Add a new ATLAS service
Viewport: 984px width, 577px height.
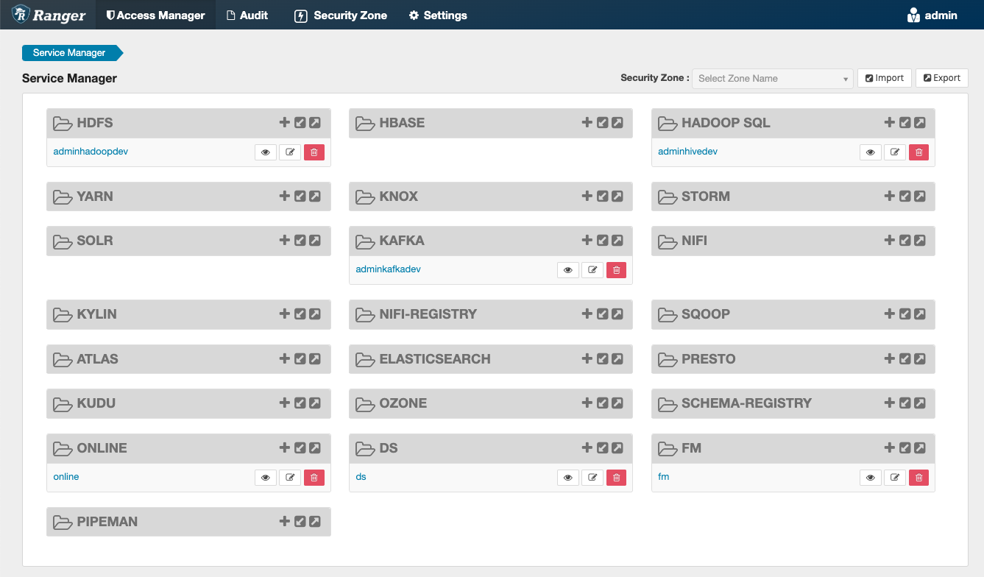pyautogui.click(x=285, y=359)
